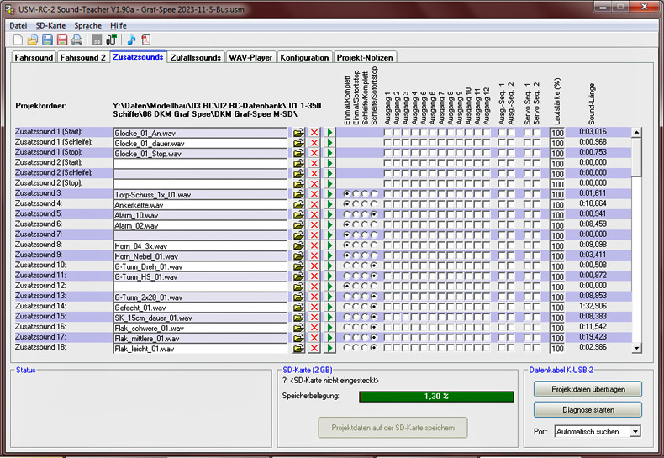This screenshot has width=664, height=458.
Task: Open the SD-Karte menu
Action: [50, 25]
